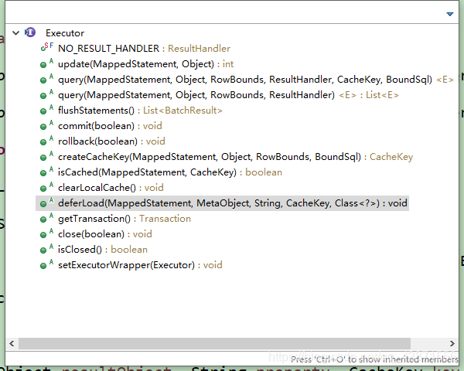Click the close(boolean) method icon
Viewport: 464px width, 371px height.
click(x=47, y=233)
